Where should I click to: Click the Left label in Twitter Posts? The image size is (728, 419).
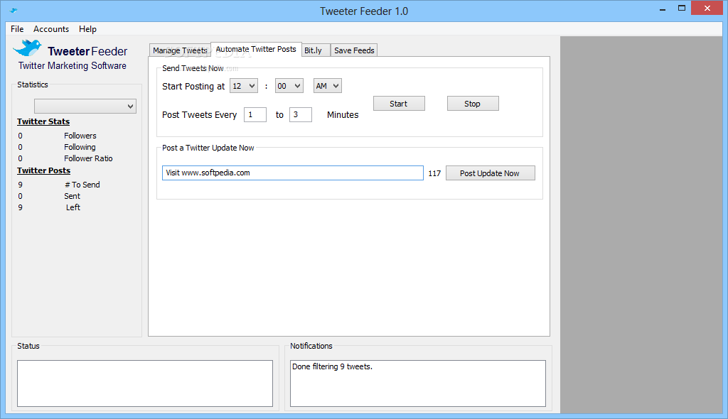pos(73,207)
